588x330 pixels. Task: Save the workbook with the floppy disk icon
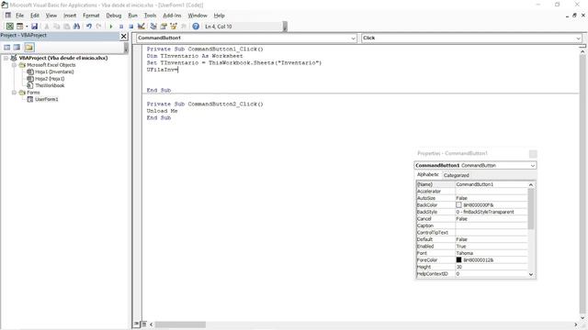click(34, 27)
